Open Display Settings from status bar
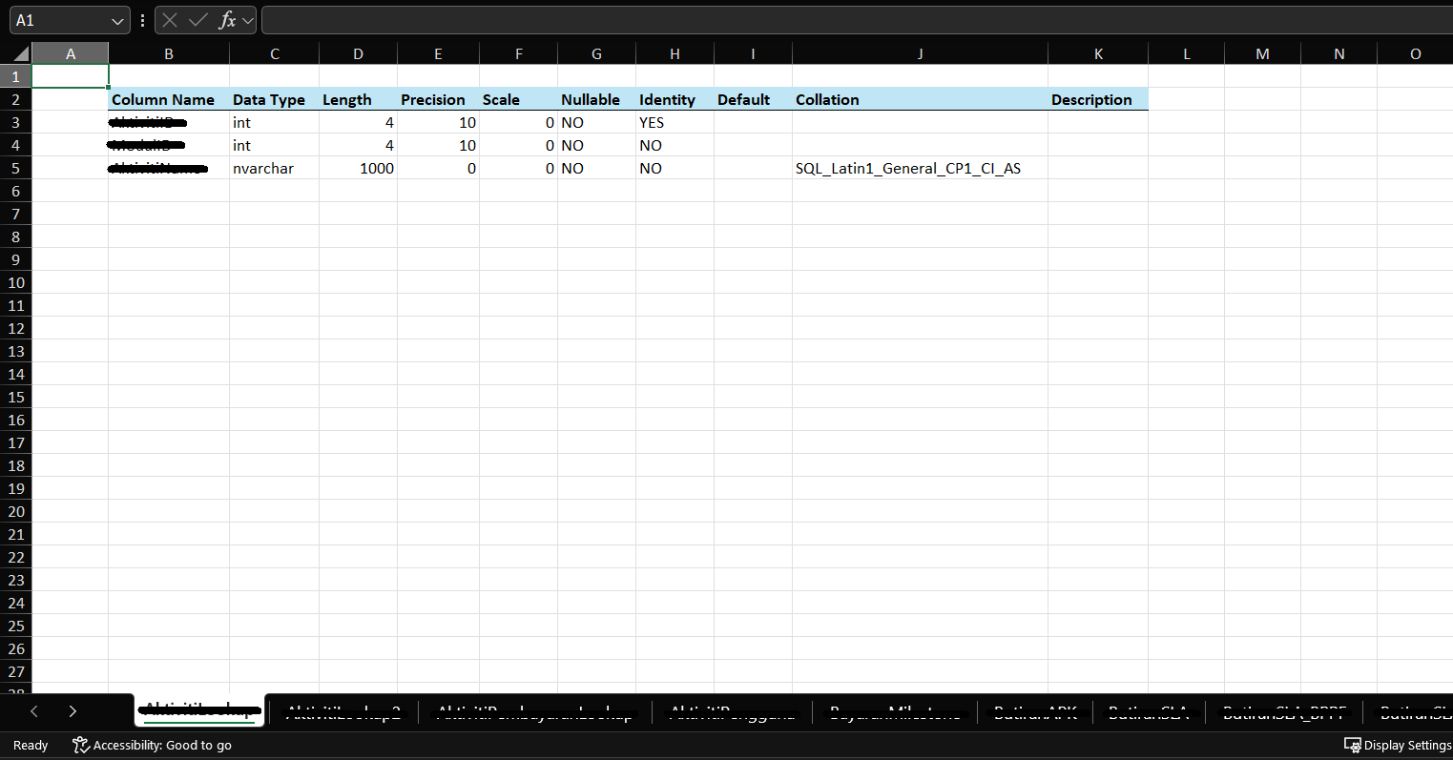 1398,745
